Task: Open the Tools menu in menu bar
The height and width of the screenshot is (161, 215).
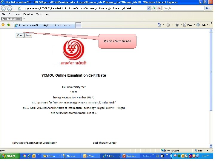Action: tap(39, 14)
